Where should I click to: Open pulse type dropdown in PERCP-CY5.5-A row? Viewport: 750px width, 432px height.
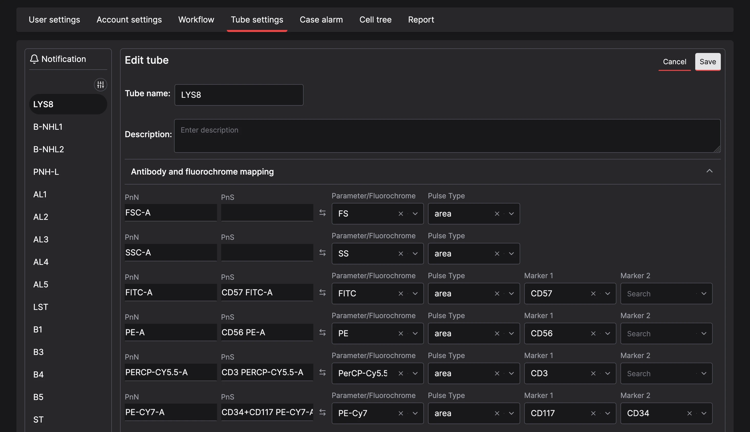pos(511,373)
